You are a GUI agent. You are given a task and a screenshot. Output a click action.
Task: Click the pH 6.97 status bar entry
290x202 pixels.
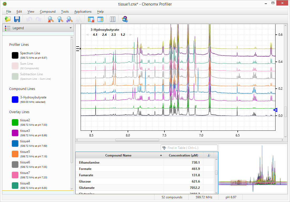coord(231,197)
